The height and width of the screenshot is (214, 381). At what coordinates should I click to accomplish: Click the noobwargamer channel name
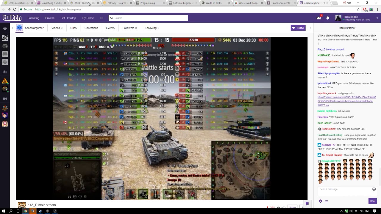click(34, 28)
